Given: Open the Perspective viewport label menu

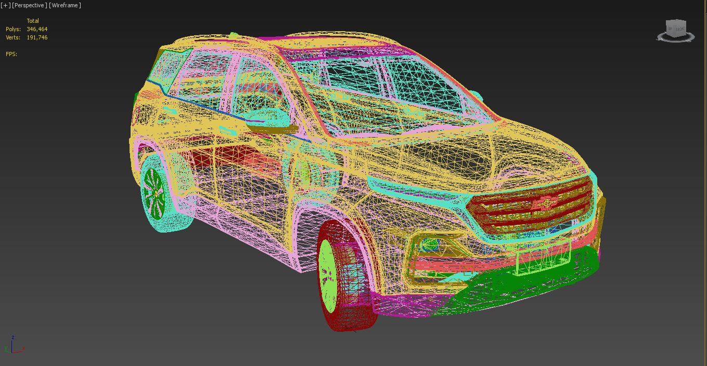Looking at the screenshot, I should pos(30,5).
